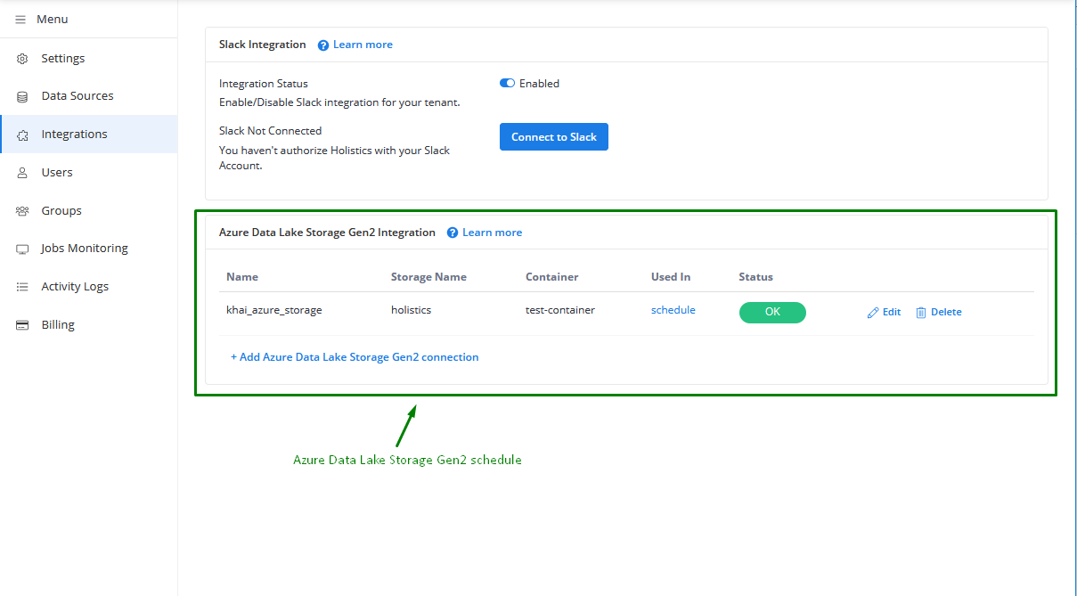Click the Slack Integration help question icon

323,45
